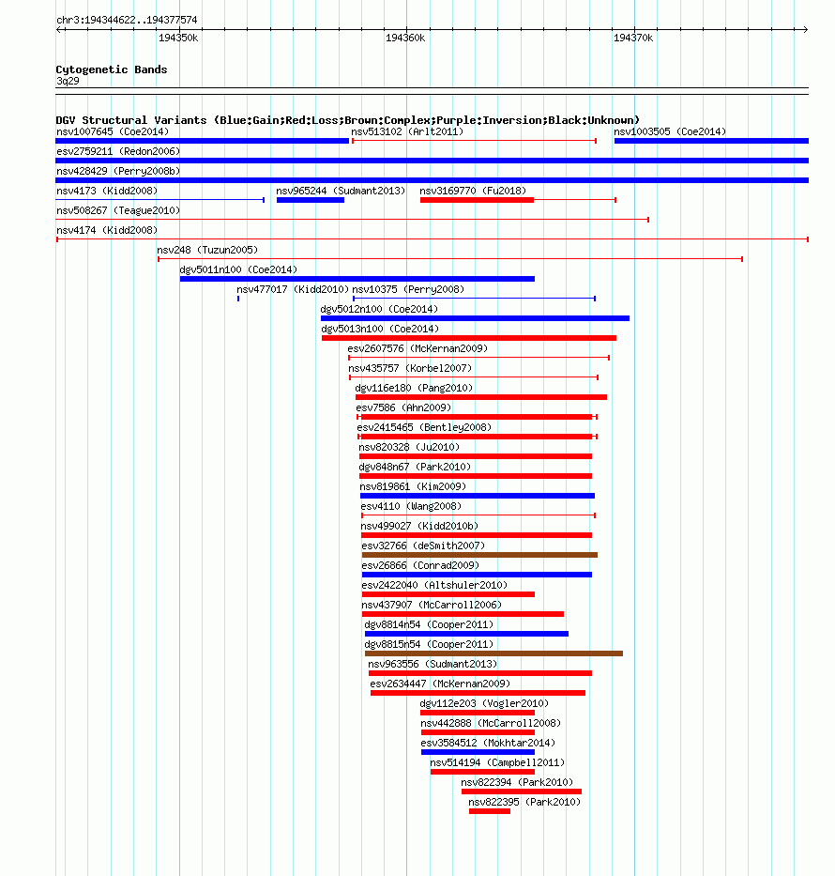Screen dimensions: 835x876
Task: Open the dgv5013n100 (Coe2014) label
Action: coord(380,329)
